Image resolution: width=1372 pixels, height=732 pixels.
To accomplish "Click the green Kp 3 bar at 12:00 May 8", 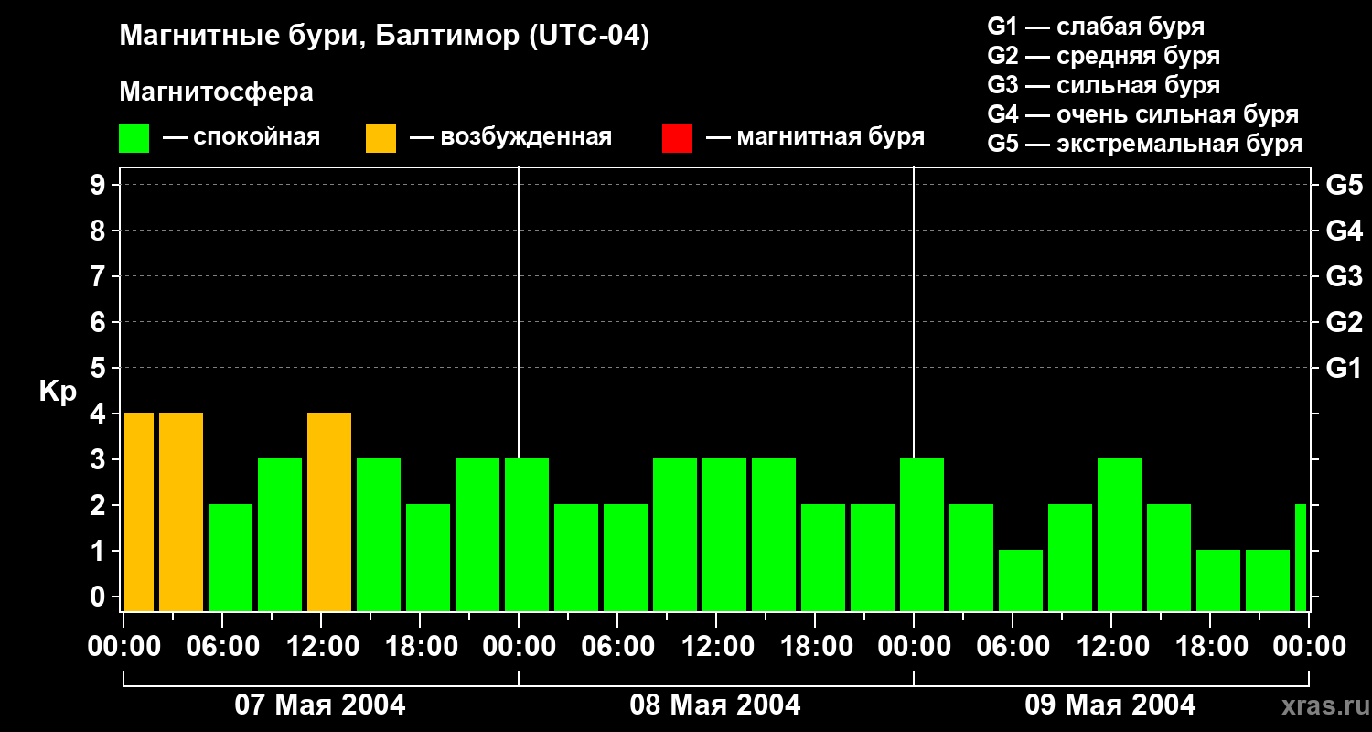I will 724,534.
